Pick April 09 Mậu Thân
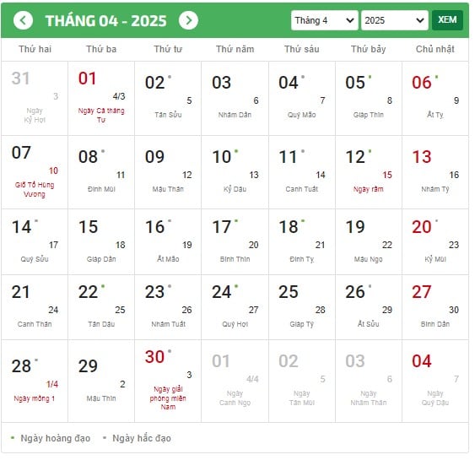Image resolution: width=475 pixels, height=460 pixels. [x=168, y=172]
